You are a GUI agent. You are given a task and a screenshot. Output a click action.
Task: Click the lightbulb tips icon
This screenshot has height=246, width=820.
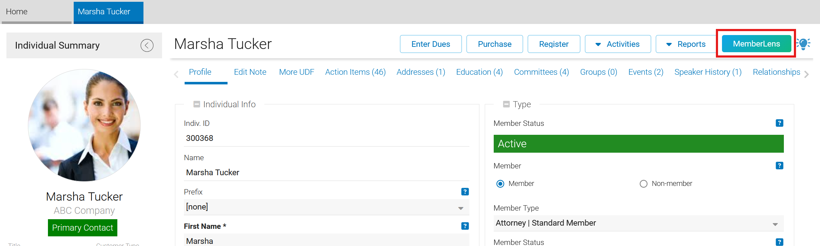[804, 44]
